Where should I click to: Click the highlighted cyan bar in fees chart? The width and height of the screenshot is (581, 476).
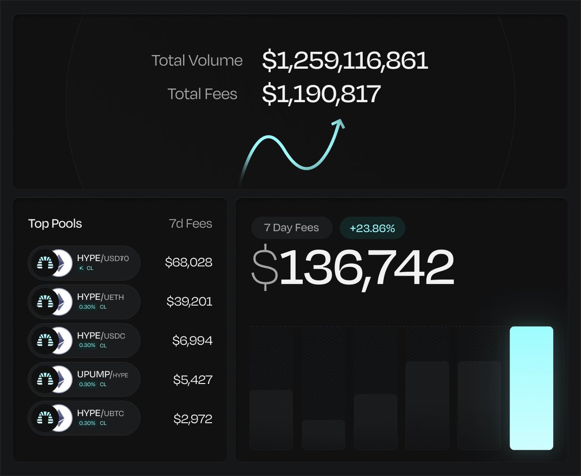[531, 388]
